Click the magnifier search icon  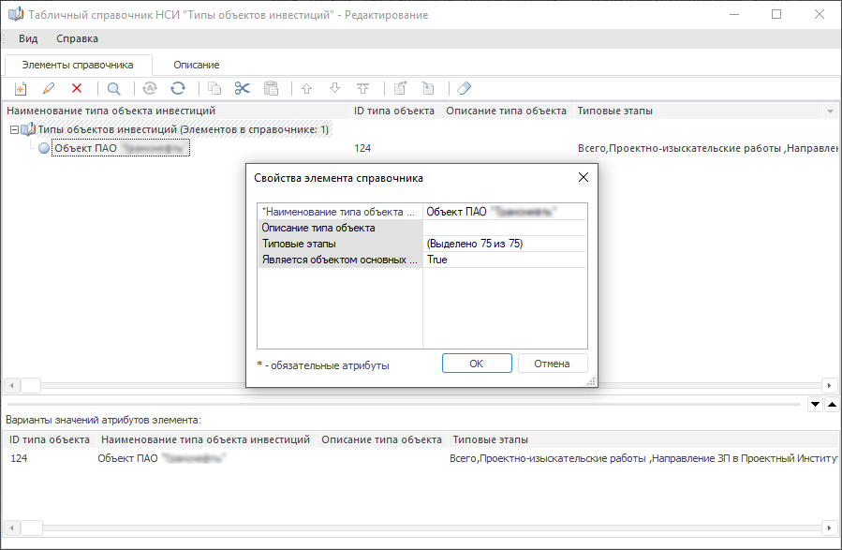(x=114, y=89)
